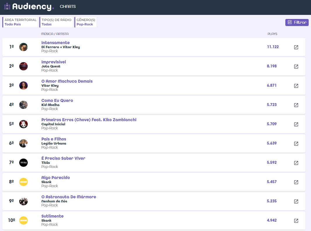Open external link for Primeiros Erros
This screenshot has height=231, width=311.
point(296,124)
